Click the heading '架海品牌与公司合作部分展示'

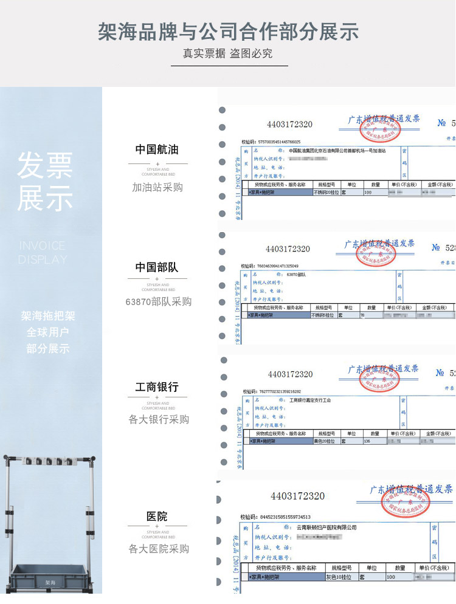(228, 32)
